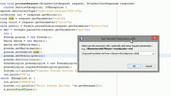Click the line 'Marca marca = new Marca();'
Image resolution: width=171 pixels, height=96 pixels.
(x=25, y=41)
